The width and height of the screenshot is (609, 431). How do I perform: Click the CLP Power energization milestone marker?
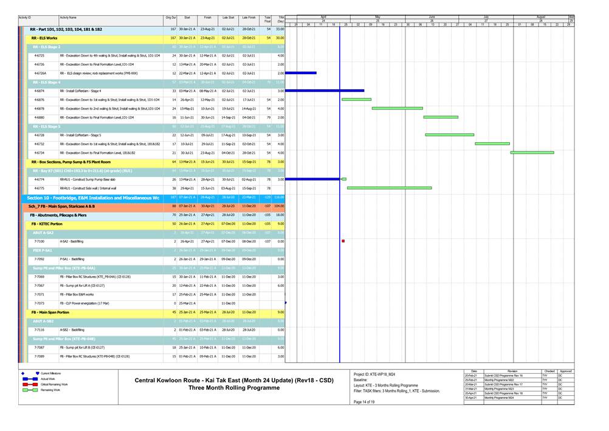[286, 303]
